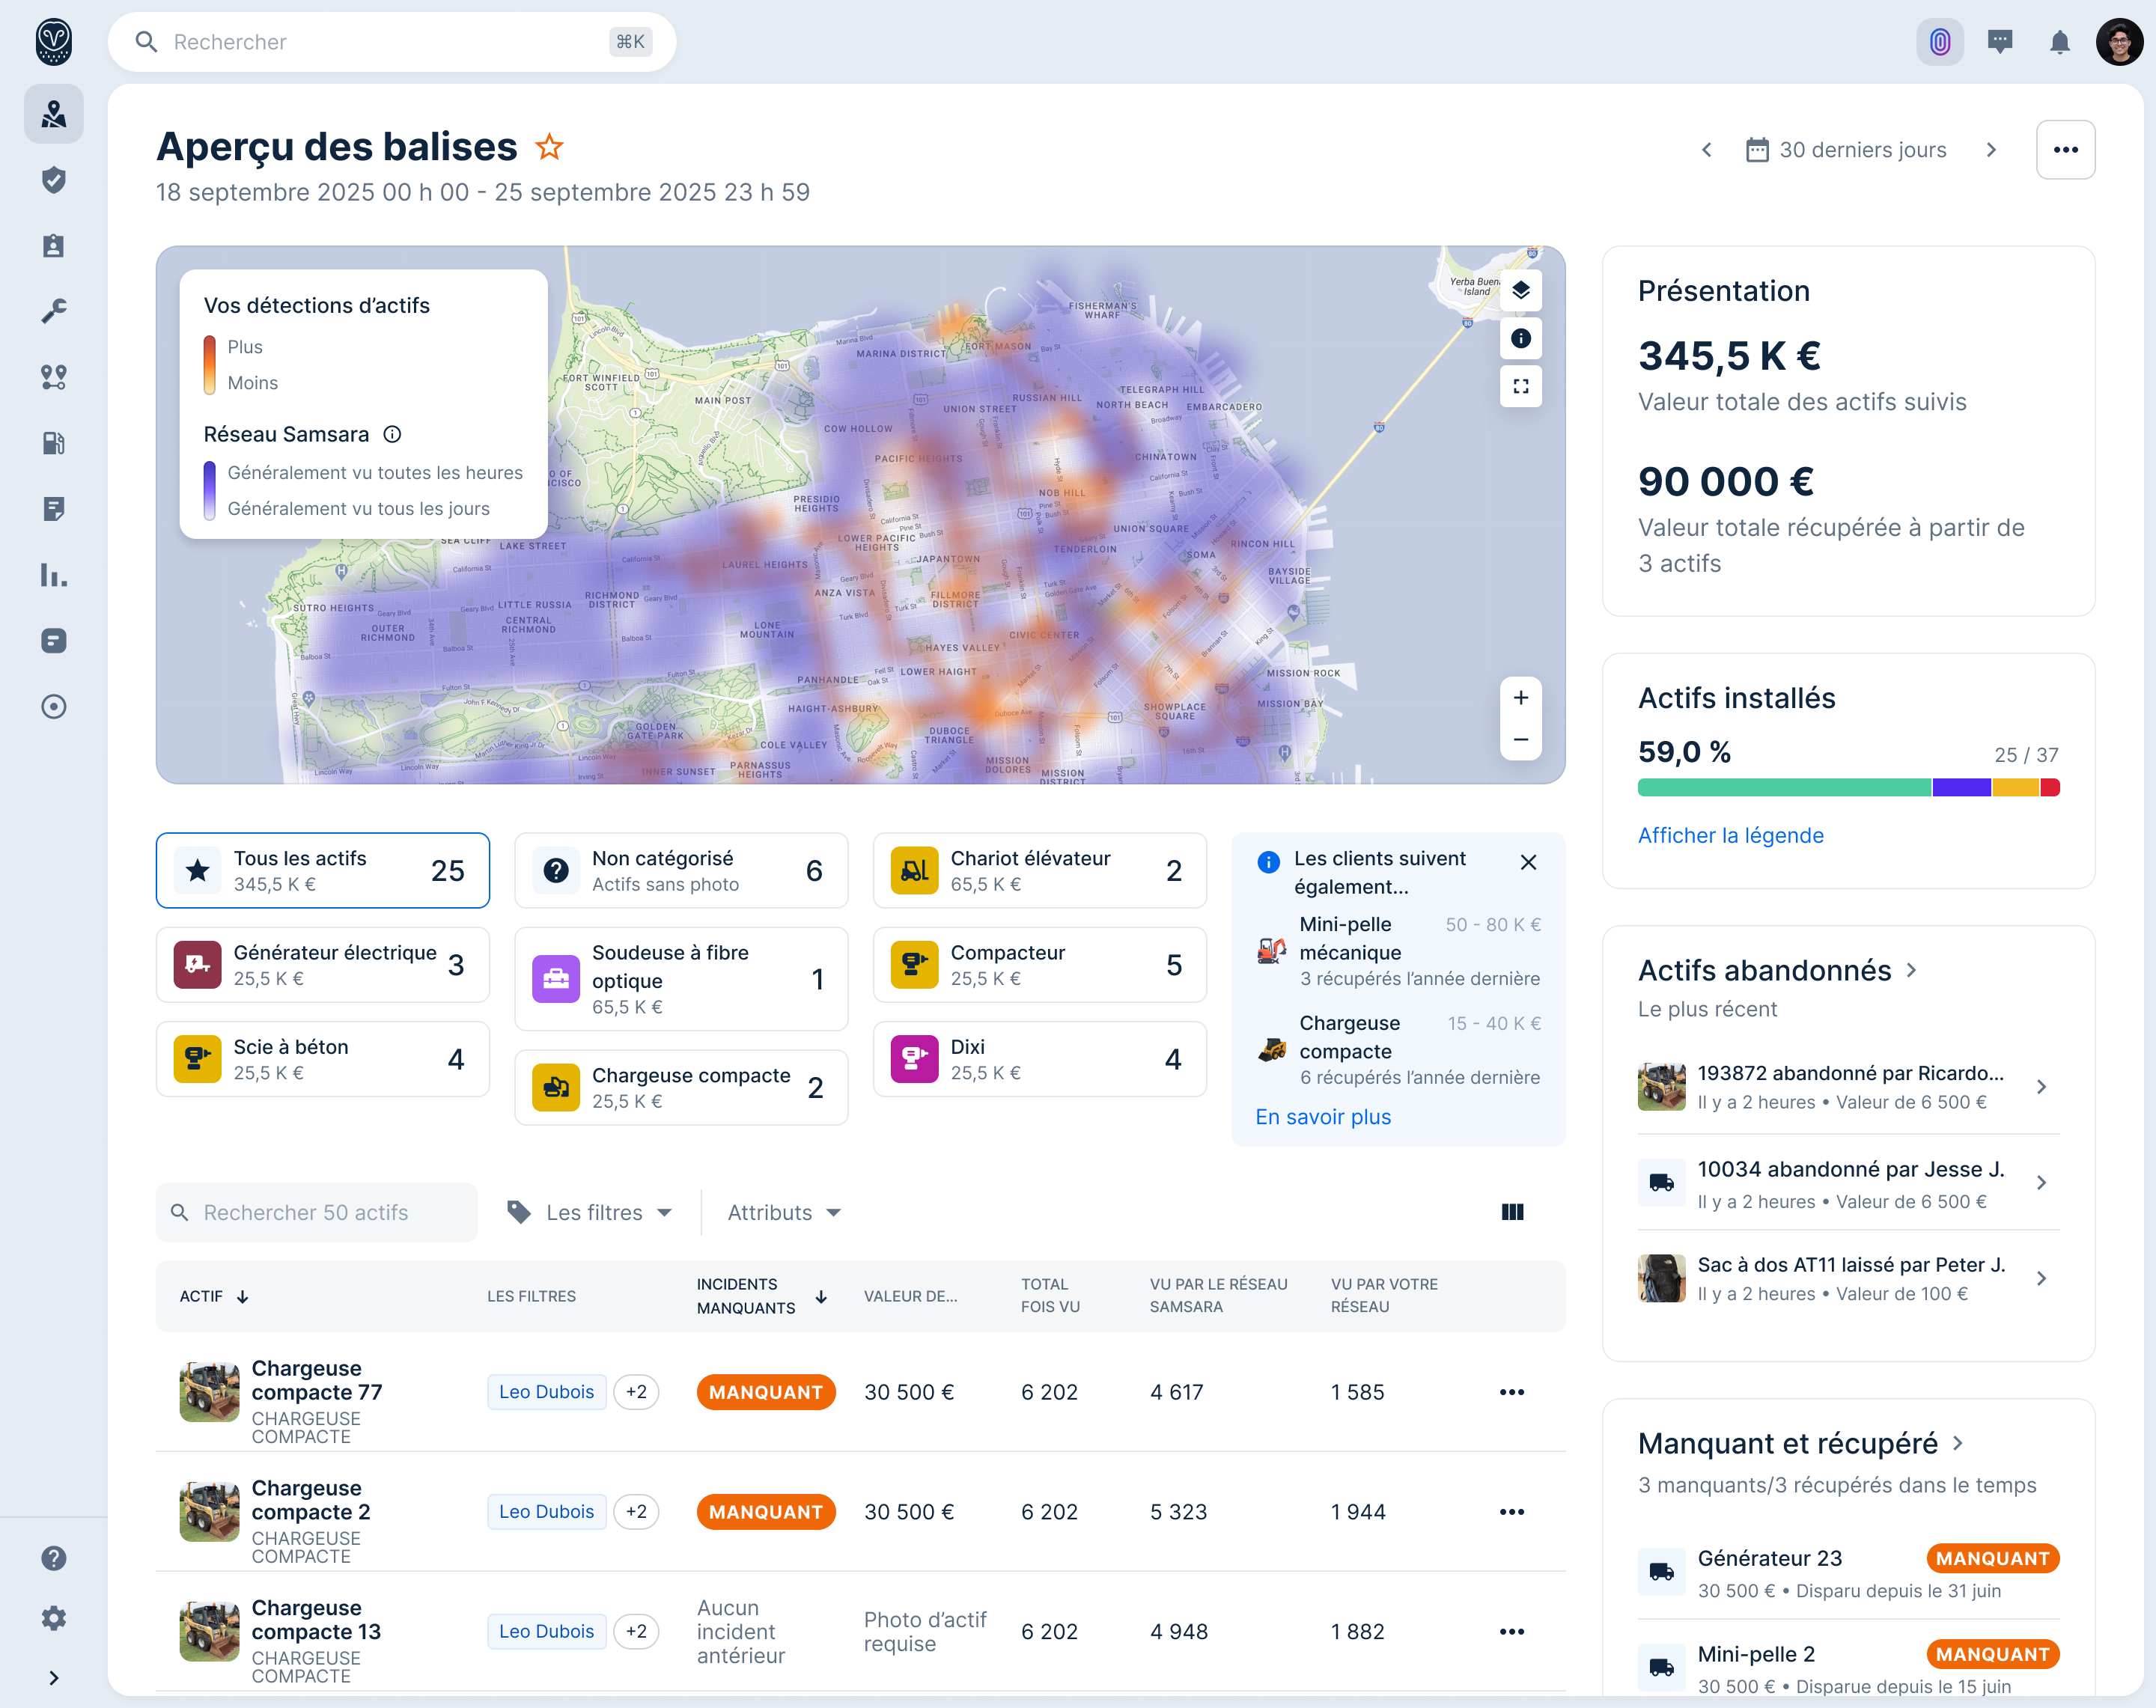Click the Afficher la légende link
The height and width of the screenshot is (1708, 2156).
tap(1730, 835)
